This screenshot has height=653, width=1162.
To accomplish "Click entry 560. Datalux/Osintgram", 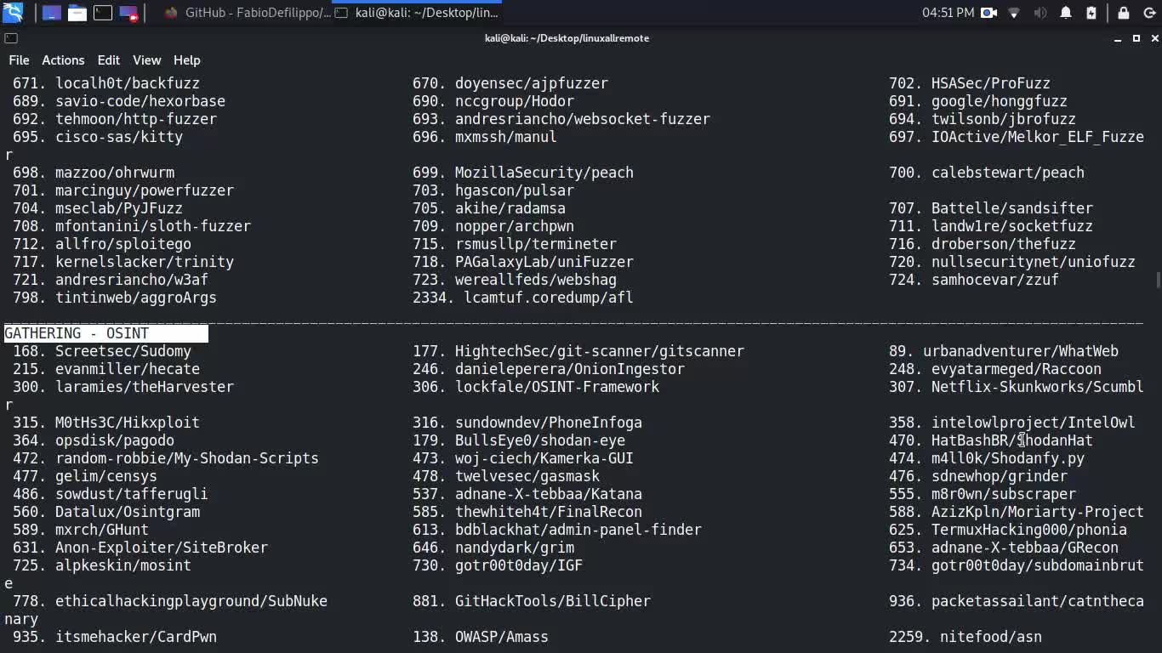I will [x=106, y=512].
